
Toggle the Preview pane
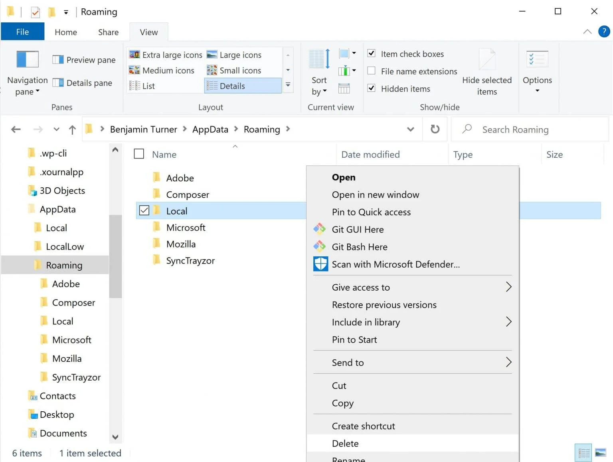[84, 59]
